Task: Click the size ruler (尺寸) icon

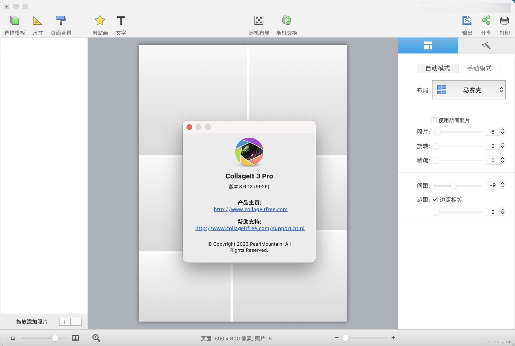Action: click(37, 21)
